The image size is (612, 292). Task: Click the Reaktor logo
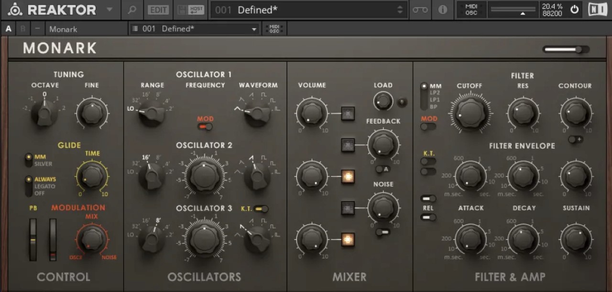coord(53,10)
